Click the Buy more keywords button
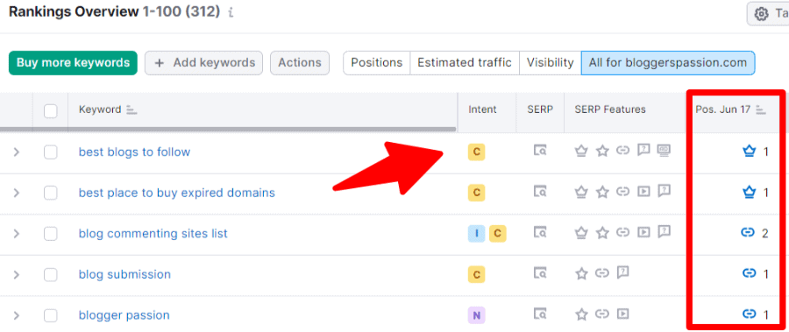789x332 pixels. pos(73,63)
